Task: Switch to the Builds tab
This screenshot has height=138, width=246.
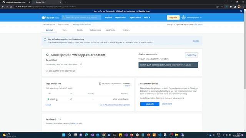Action: tap(80, 30)
